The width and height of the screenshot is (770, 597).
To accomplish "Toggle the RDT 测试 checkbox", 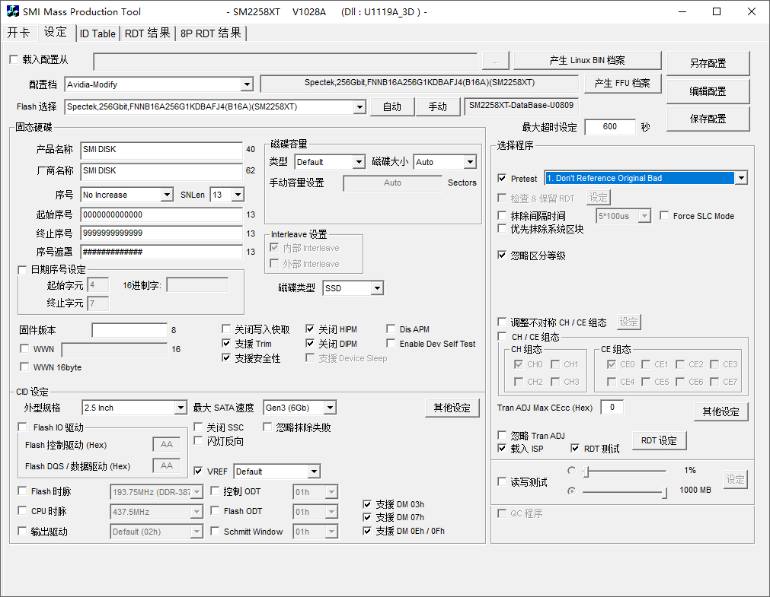I will pos(575,449).
